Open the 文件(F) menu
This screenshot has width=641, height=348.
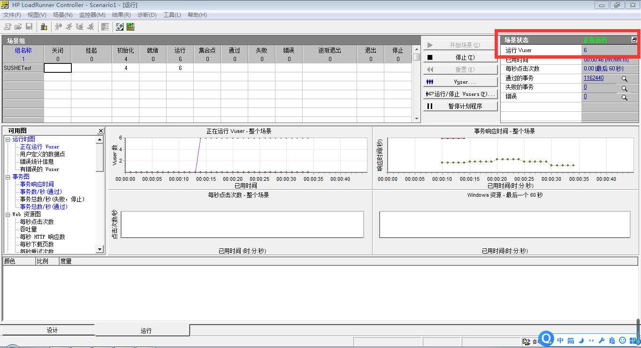pos(12,15)
